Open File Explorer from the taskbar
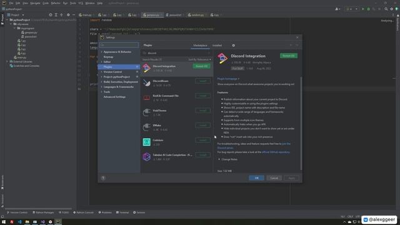The width and height of the screenshot is (400, 225). coord(27,222)
